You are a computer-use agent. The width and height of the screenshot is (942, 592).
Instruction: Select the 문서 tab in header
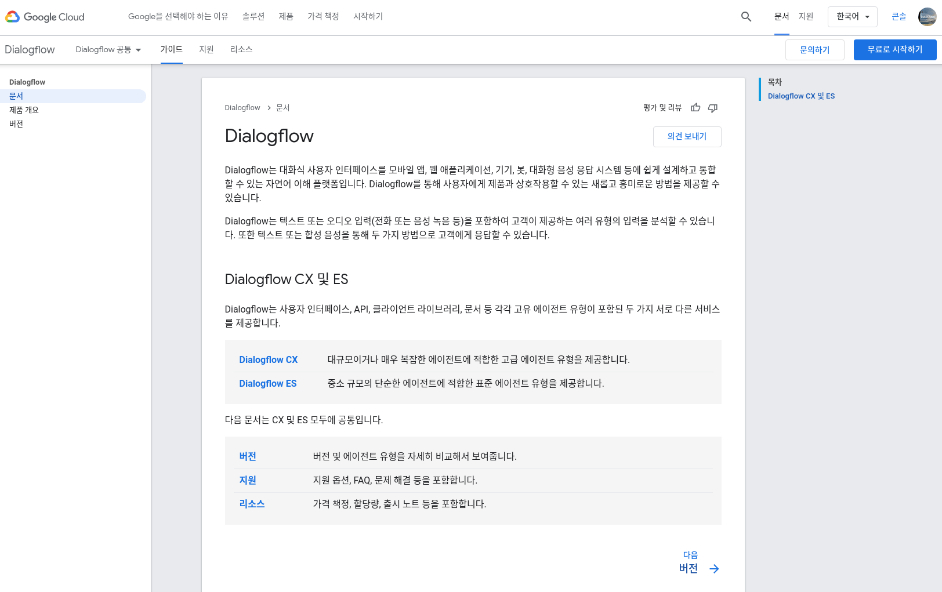coord(782,17)
